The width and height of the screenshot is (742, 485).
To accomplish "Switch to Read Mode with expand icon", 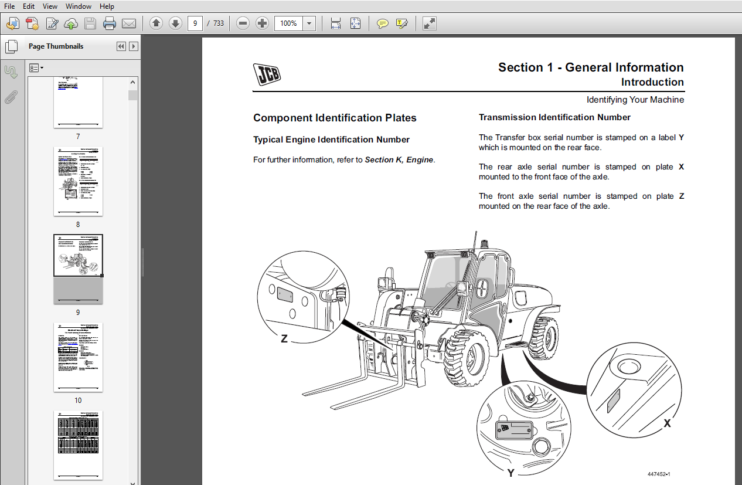I will 429,23.
